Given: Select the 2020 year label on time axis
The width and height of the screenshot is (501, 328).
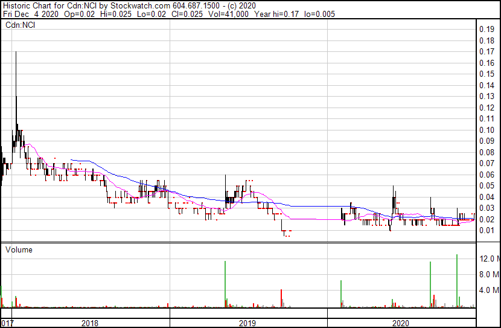Looking at the screenshot, I should (x=401, y=323).
